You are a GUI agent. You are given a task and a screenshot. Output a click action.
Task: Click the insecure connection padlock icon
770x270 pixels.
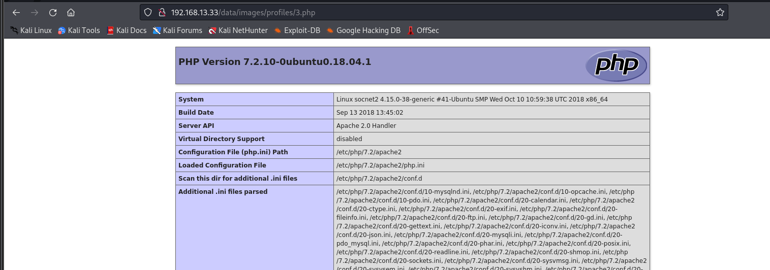[x=162, y=12]
